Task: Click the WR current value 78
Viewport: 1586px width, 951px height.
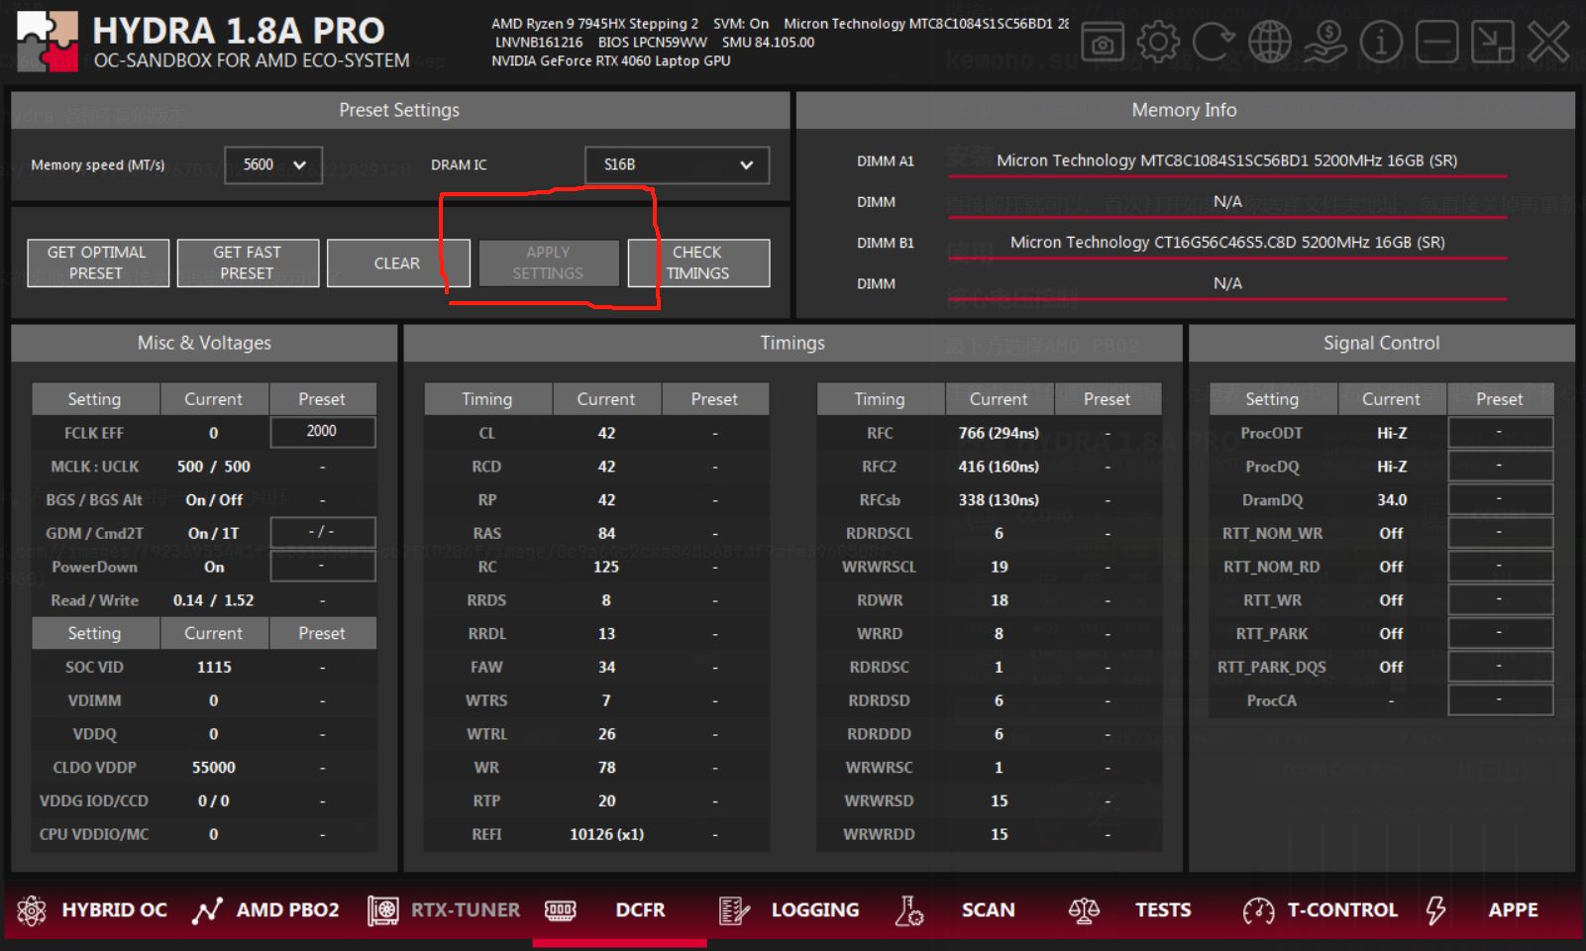Action: pos(606,767)
